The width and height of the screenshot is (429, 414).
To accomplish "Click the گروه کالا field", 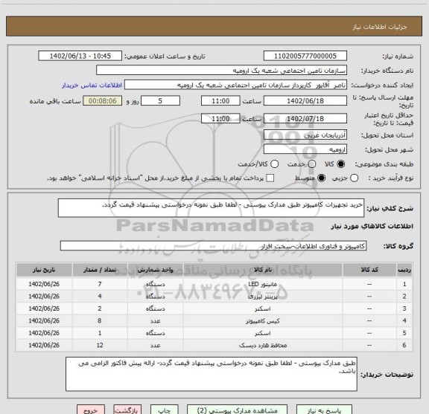I will coord(214,246).
